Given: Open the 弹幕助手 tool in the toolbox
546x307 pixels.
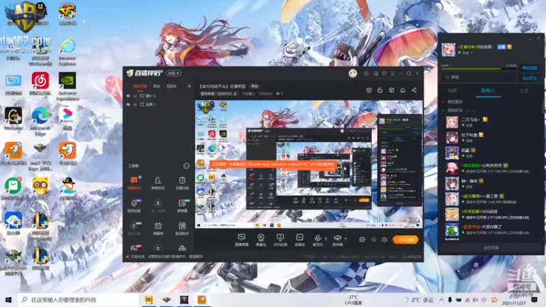Looking at the screenshot, I should (134, 183).
